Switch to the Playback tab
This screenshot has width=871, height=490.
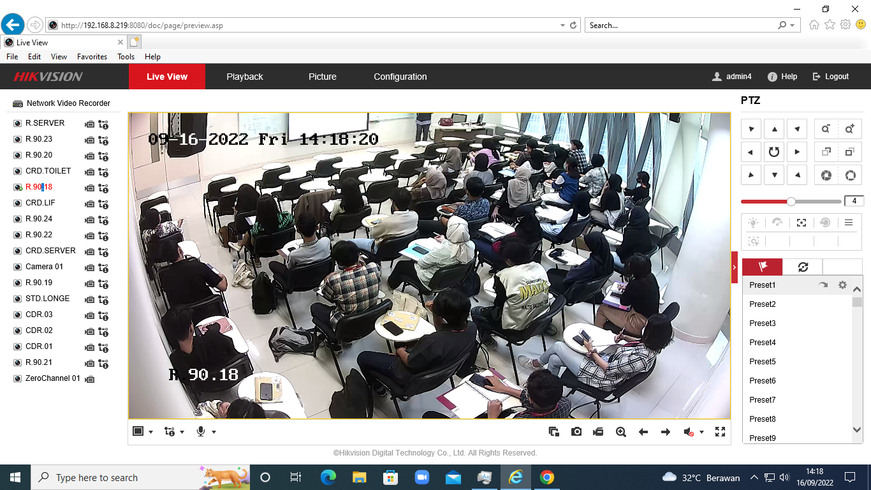tap(245, 77)
